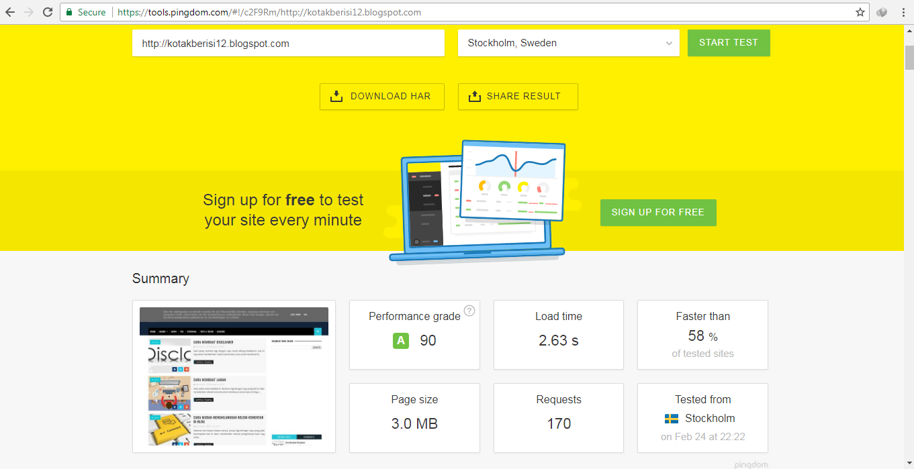Click the download icon in Download HAR
The image size is (914, 469).
point(336,97)
